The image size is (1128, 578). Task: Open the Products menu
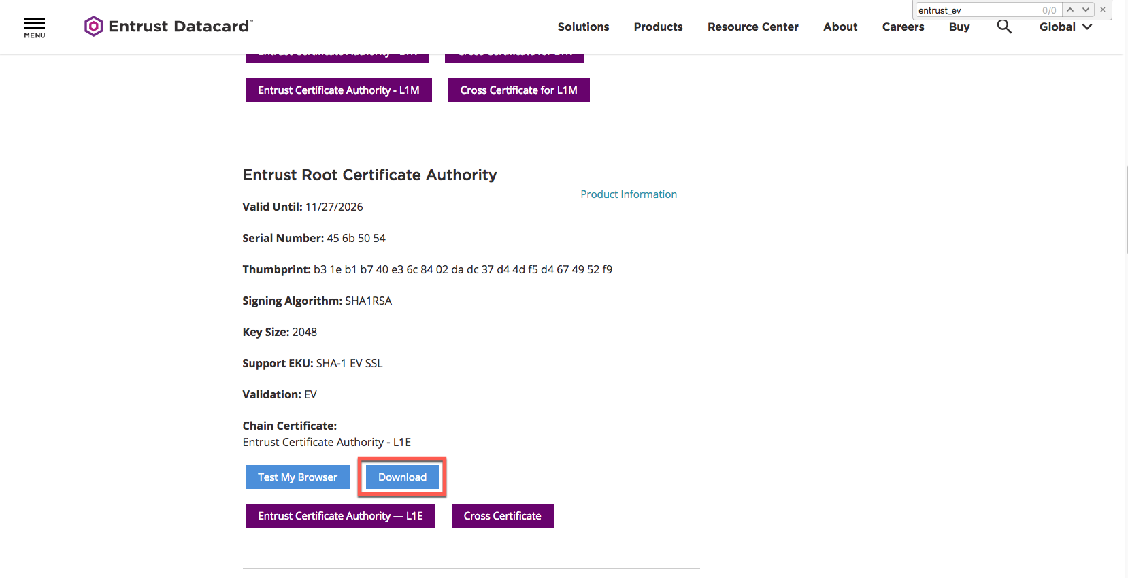tap(658, 27)
